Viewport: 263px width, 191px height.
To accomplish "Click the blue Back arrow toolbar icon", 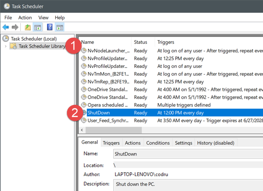I will [6, 27].
